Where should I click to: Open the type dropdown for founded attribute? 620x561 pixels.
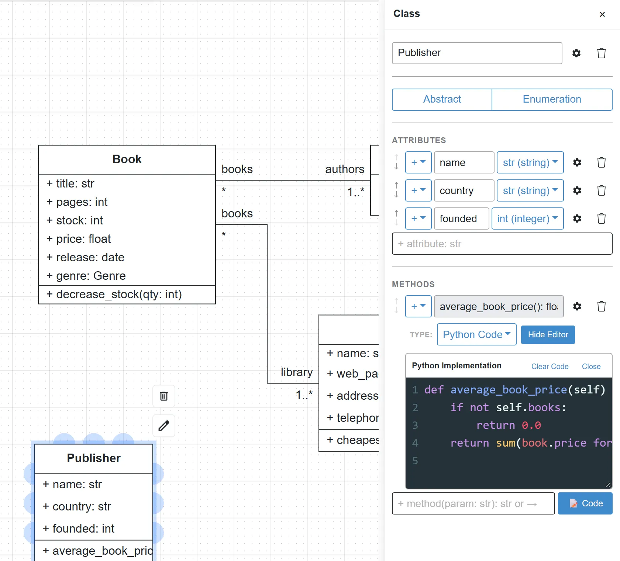coord(528,218)
